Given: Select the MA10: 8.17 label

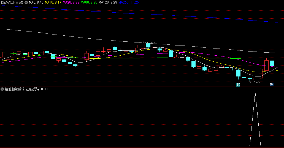Looking at the screenshot, I should (53, 2).
